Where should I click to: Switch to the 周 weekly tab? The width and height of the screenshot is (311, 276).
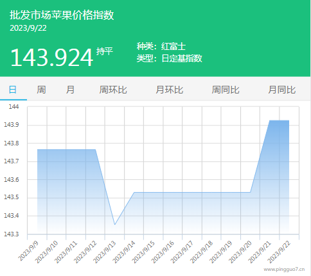pyautogui.click(x=41, y=90)
